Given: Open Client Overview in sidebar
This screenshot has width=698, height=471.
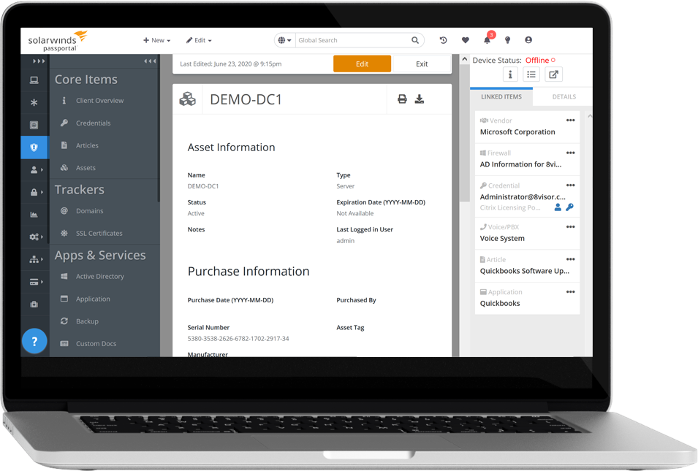Looking at the screenshot, I should coord(99,101).
